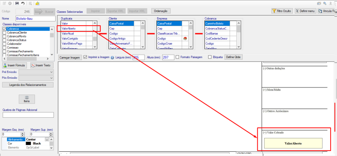Click the greyed search magnifier toolbar icon

coord(30,3)
